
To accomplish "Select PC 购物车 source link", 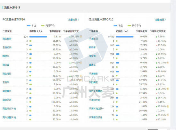I will point(6,56).
